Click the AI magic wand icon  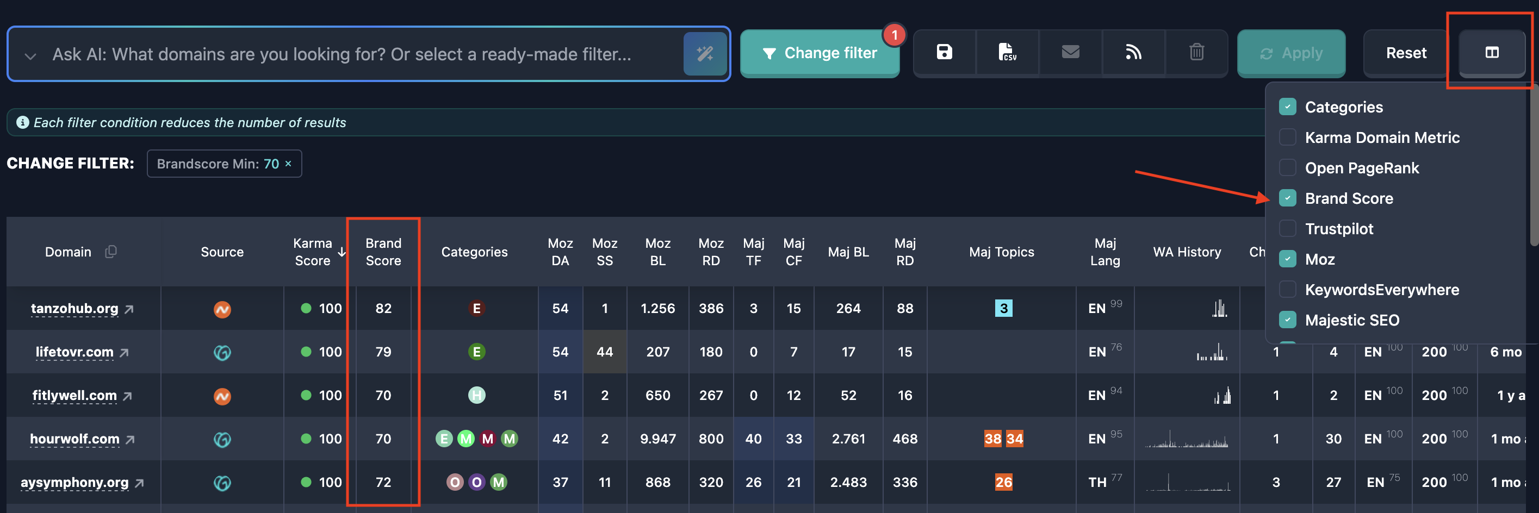tap(705, 54)
